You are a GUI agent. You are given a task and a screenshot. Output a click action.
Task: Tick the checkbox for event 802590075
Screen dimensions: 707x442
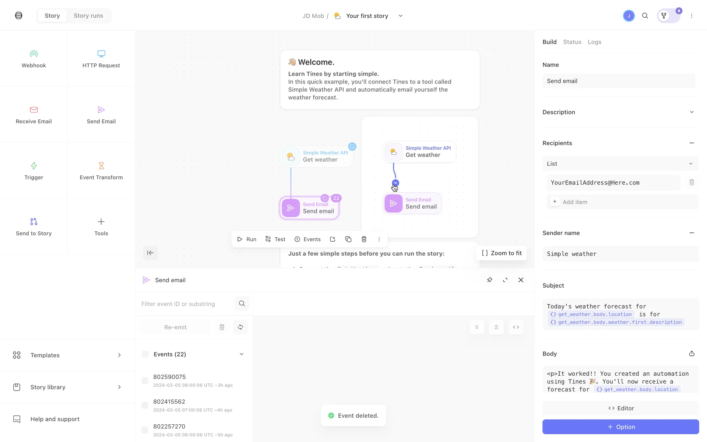tap(145, 380)
